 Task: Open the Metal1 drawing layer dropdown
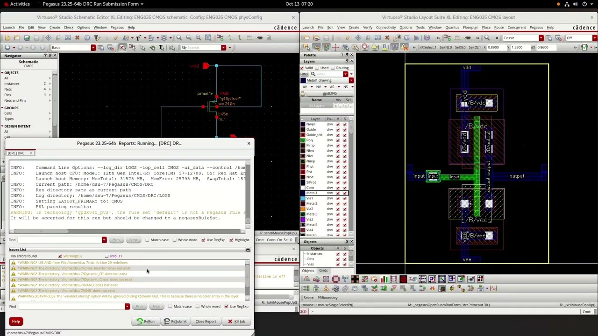tap(351, 80)
